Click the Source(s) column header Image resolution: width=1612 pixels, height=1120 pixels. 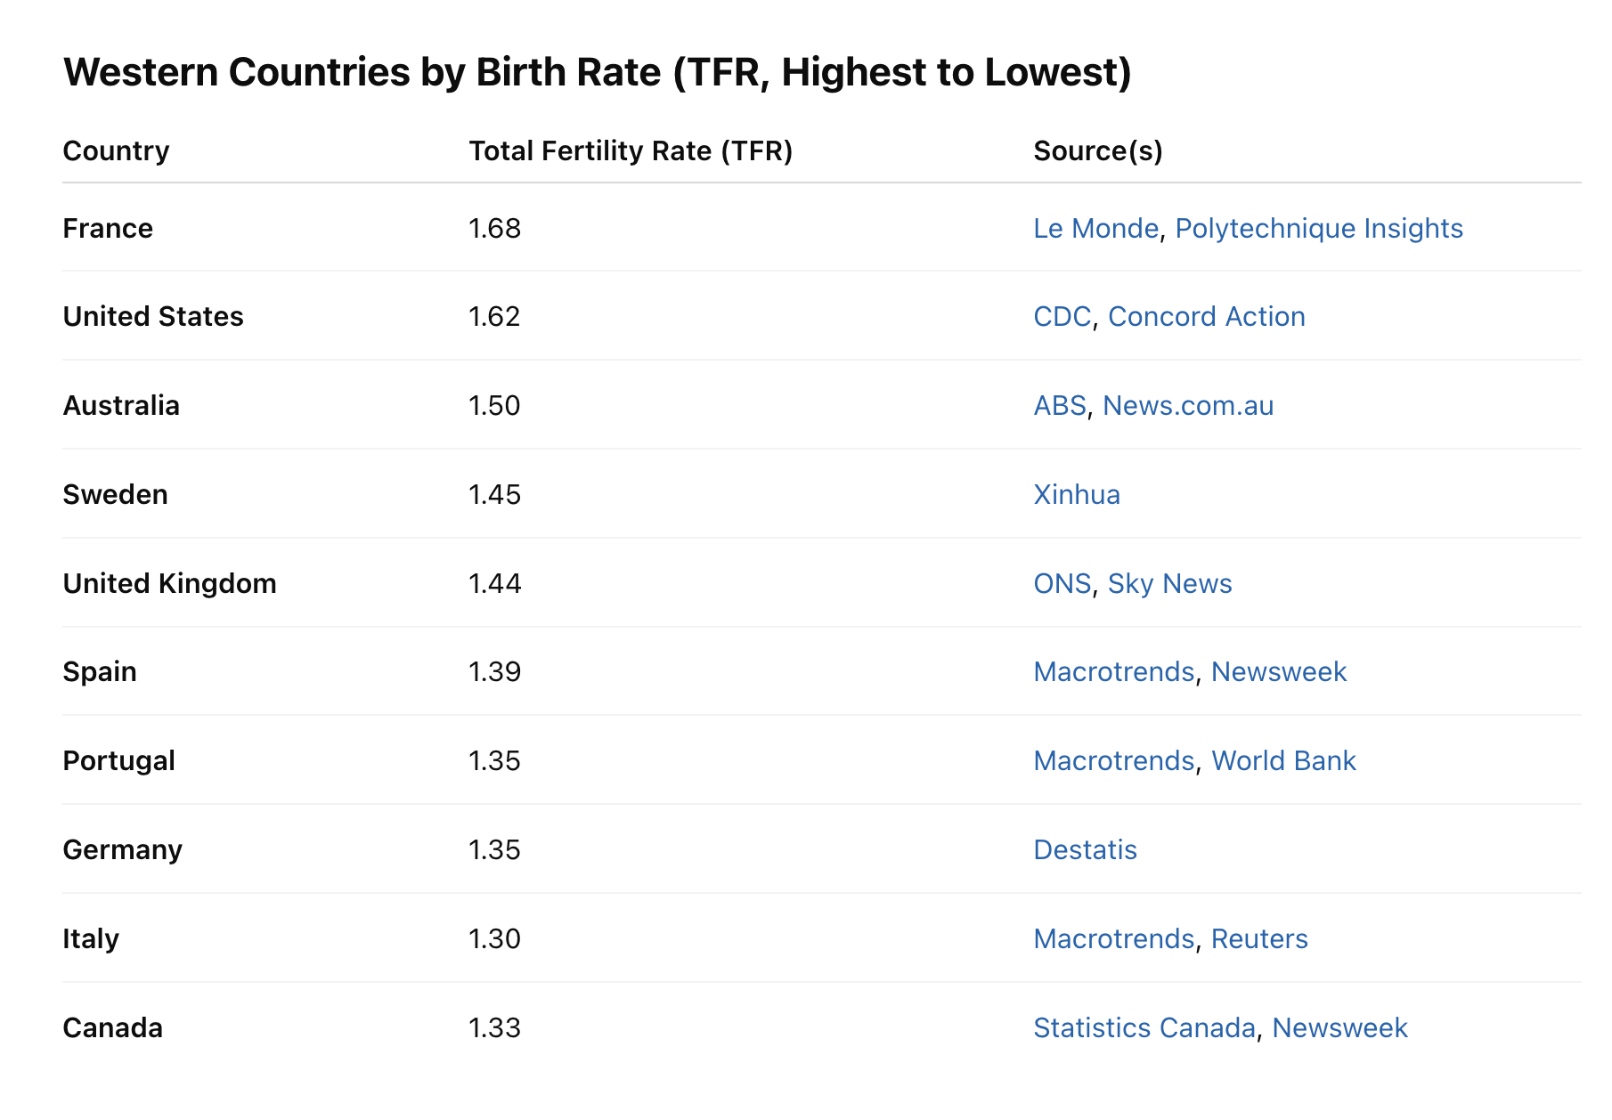click(1098, 151)
